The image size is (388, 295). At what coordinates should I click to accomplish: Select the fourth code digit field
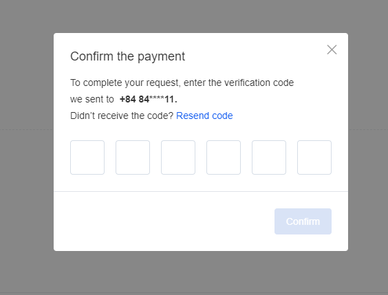point(224,157)
